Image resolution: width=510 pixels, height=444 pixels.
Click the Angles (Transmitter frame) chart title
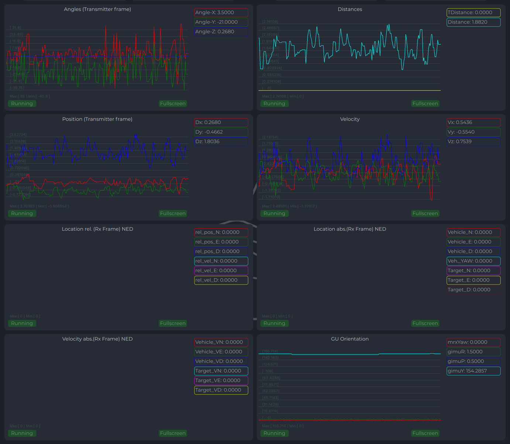coord(97,9)
